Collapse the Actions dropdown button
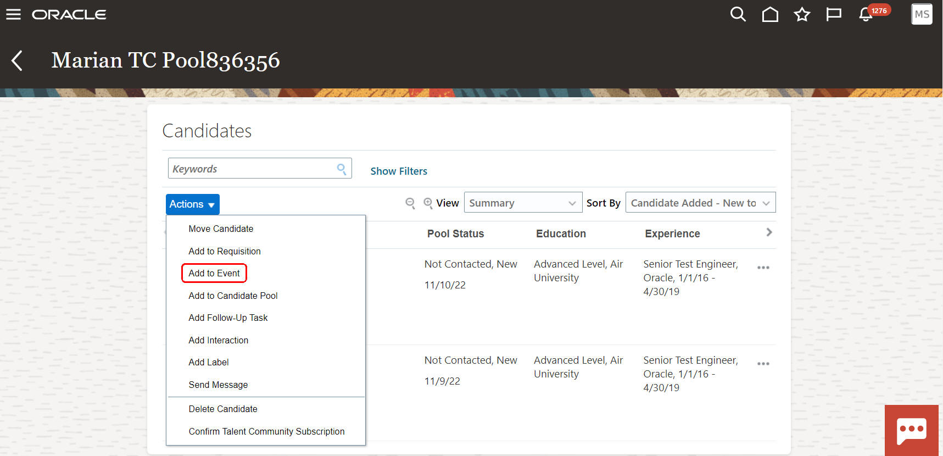The width and height of the screenshot is (943, 456). pyautogui.click(x=192, y=204)
